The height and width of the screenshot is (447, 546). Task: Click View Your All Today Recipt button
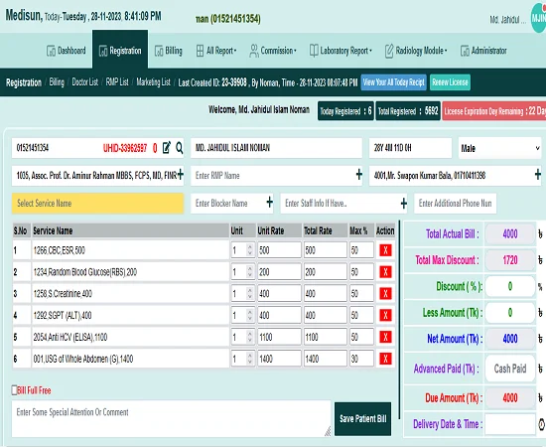393,82
